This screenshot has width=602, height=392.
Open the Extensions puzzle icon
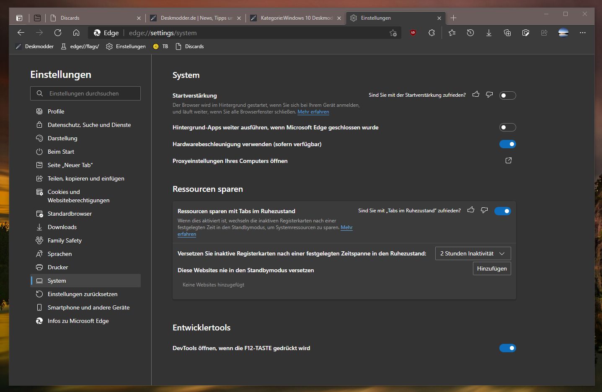click(431, 33)
